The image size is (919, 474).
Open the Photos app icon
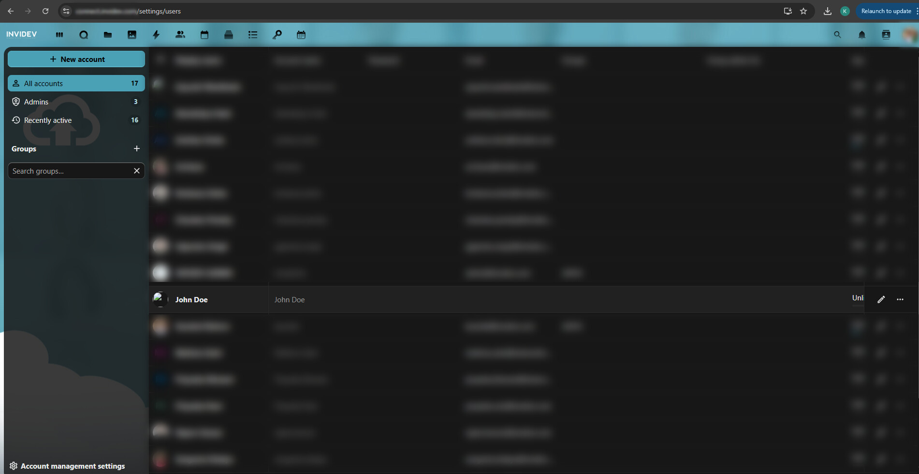[x=132, y=35]
